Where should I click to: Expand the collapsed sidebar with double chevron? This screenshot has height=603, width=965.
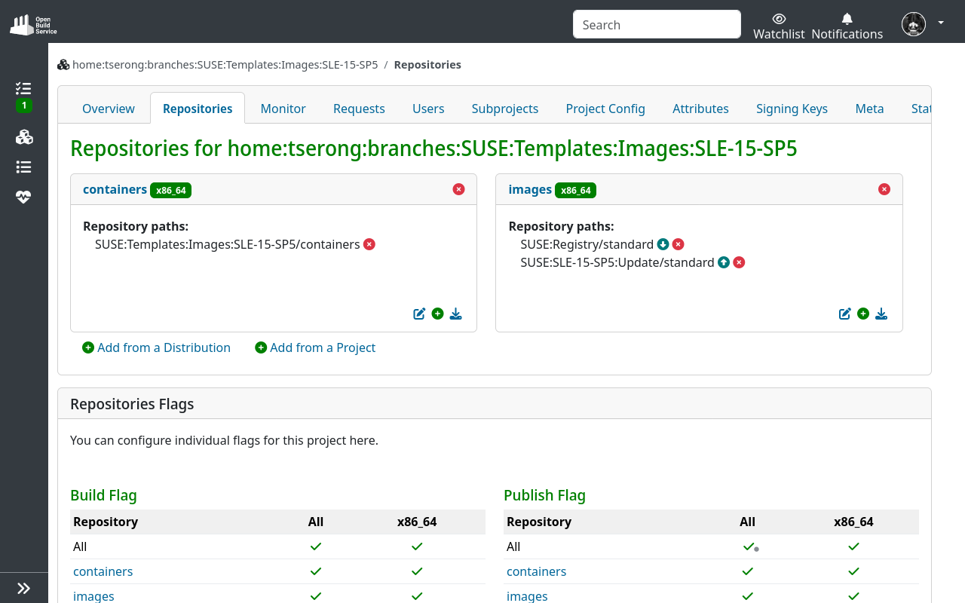pyautogui.click(x=23, y=588)
